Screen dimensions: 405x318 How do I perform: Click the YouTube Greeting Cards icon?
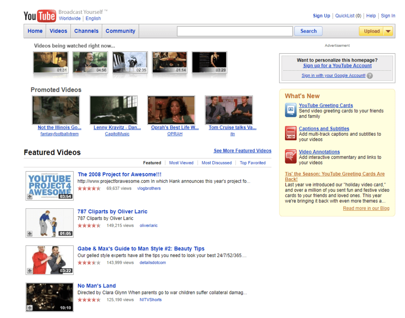coord(291,110)
